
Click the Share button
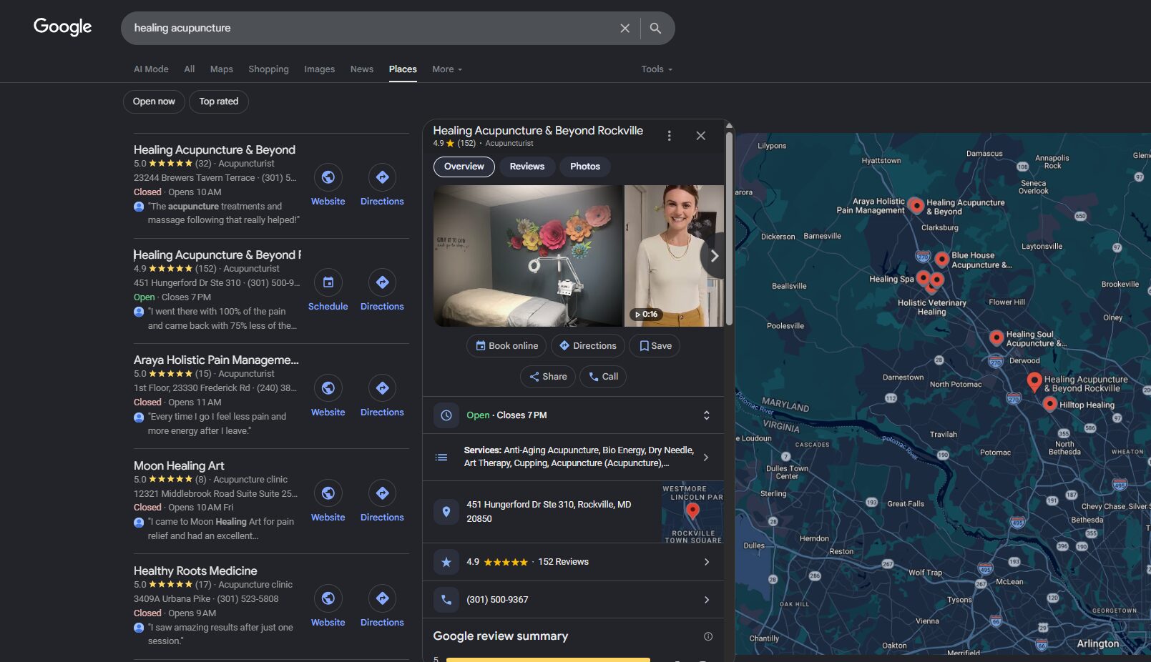tap(548, 377)
